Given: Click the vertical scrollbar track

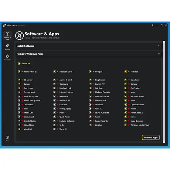Looking at the screenshot, I should (x=164, y=92).
